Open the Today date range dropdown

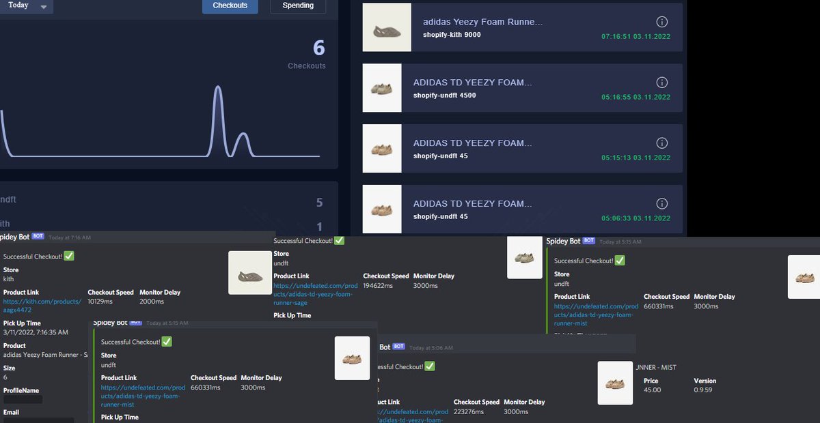point(26,5)
